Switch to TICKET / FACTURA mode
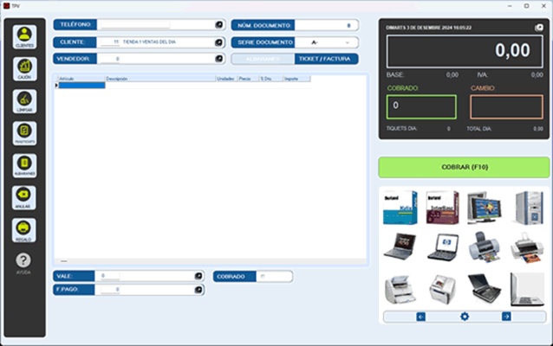The height and width of the screenshot is (346, 553). [x=326, y=59]
